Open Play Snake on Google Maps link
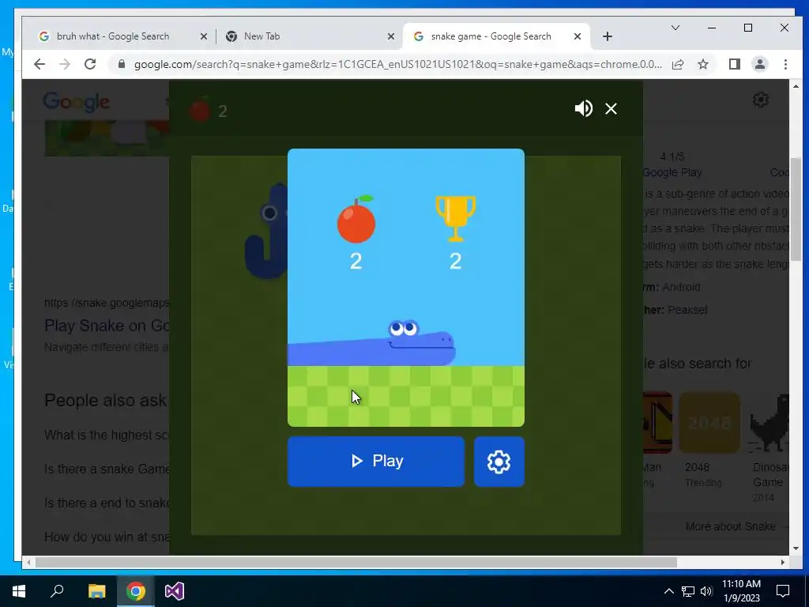The image size is (809, 607). click(x=107, y=326)
